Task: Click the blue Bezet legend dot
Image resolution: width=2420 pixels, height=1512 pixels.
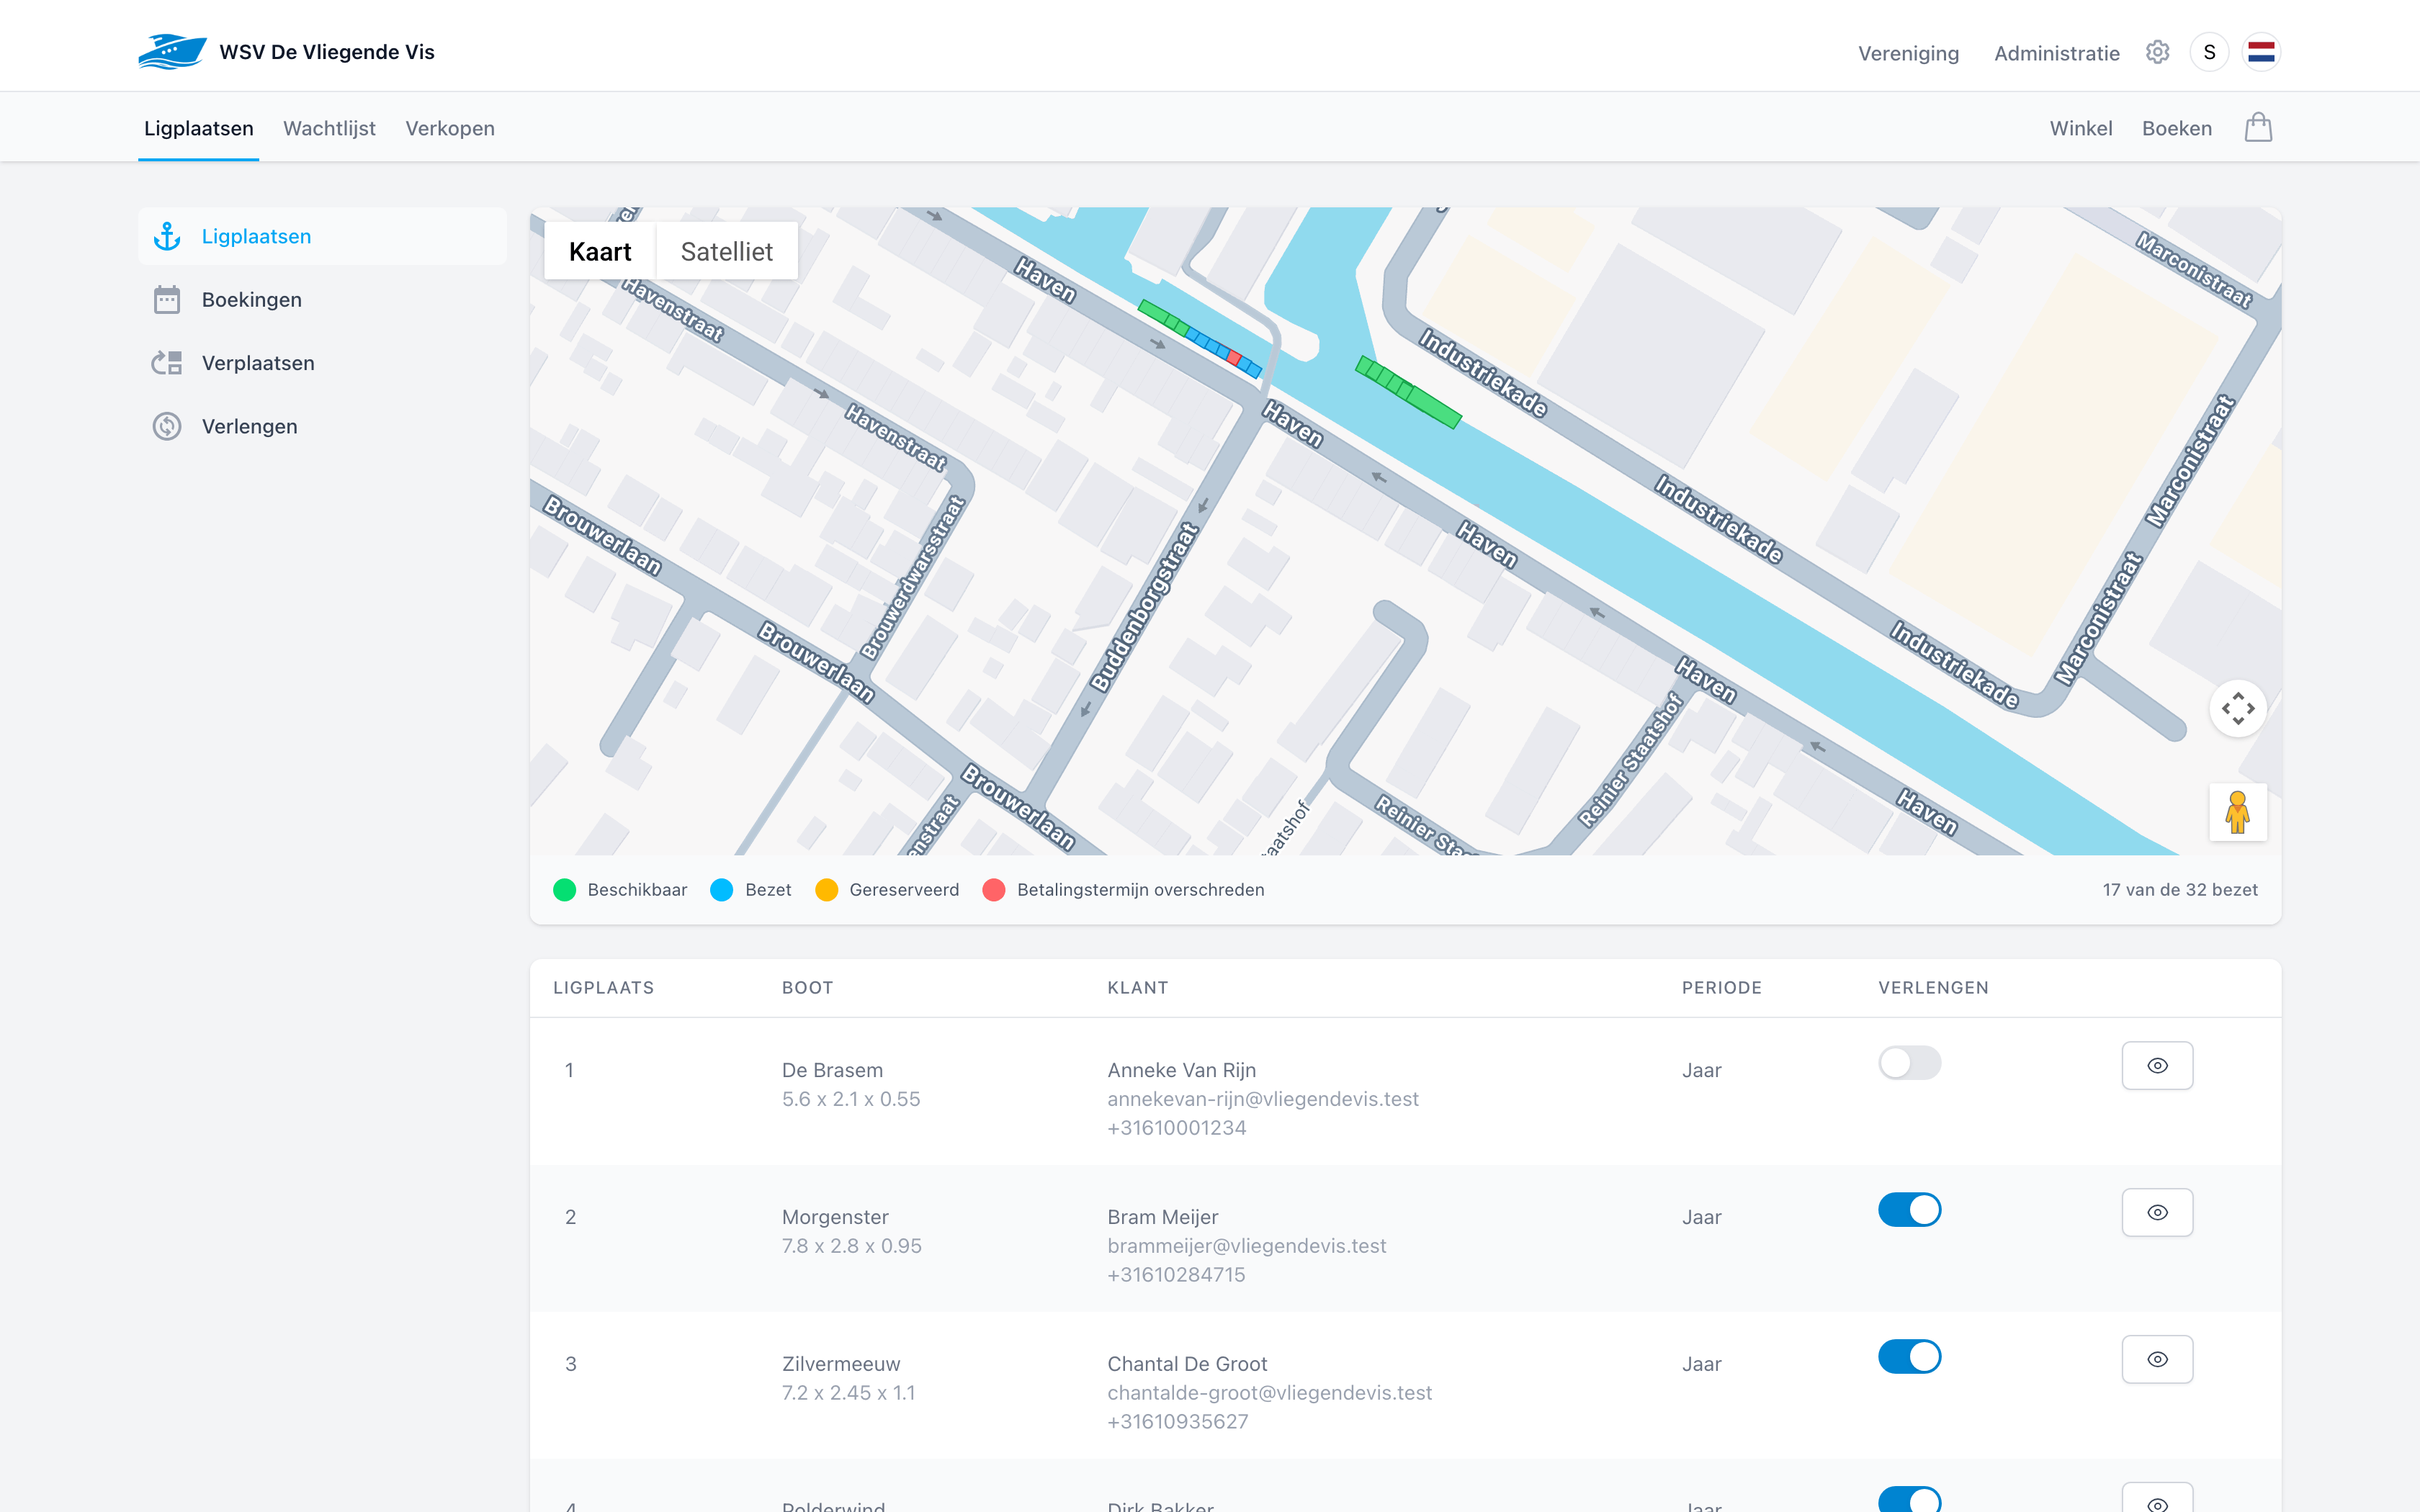Action: pos(721,890)
